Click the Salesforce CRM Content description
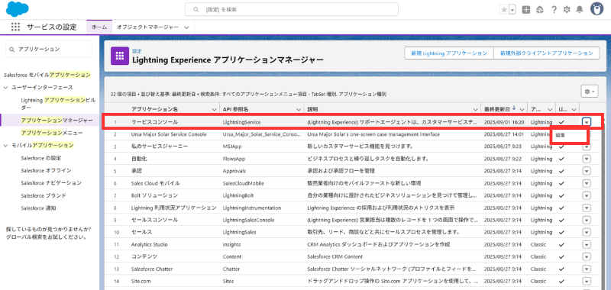The width and height of the screenshot is (611, 290). pyautogui.click(x=335, y=256)
